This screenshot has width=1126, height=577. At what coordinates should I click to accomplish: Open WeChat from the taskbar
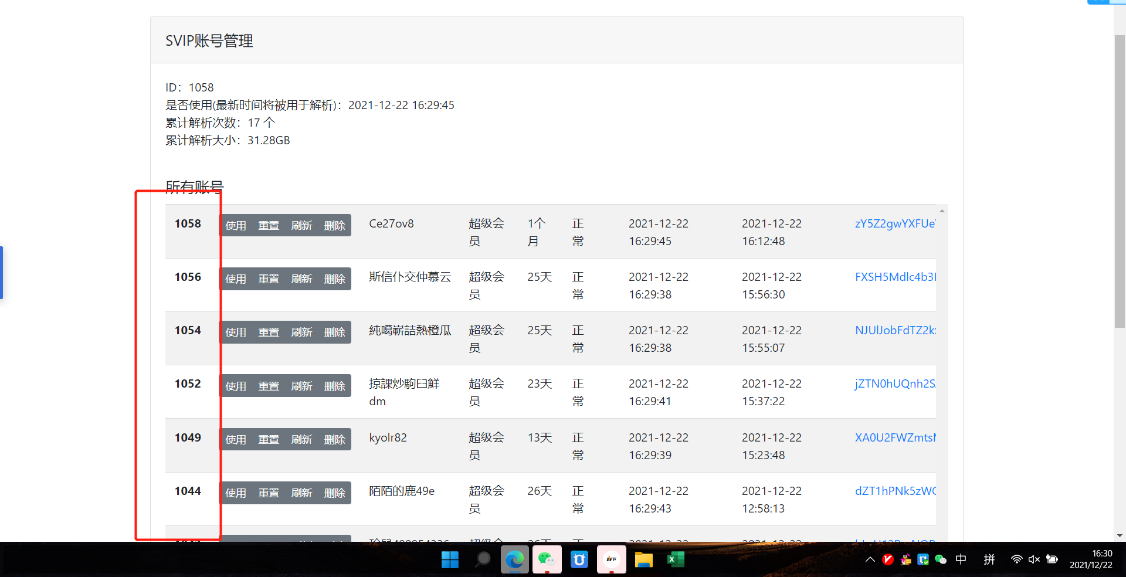[x=547, y=560]
